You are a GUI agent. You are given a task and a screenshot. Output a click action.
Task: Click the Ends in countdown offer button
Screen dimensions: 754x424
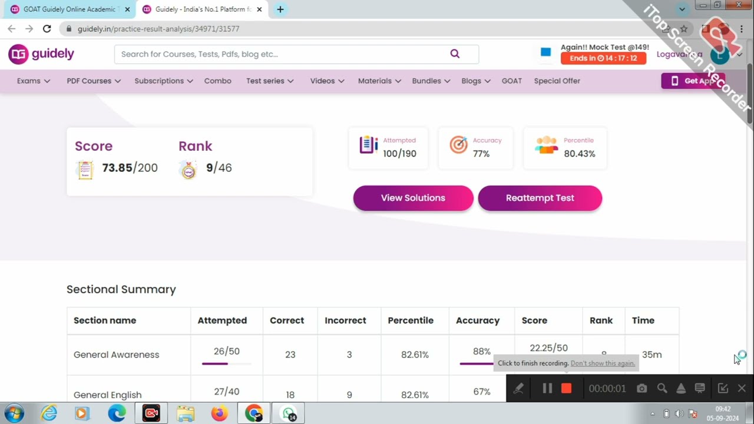pos(603,58)
